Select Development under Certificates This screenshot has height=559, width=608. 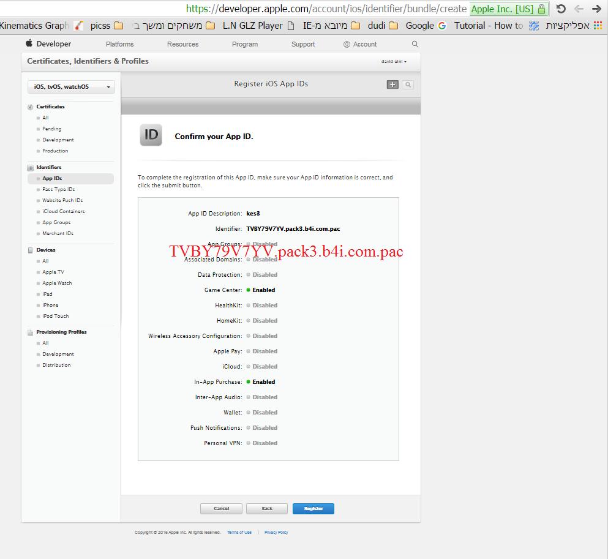click(x=58, y=140)
